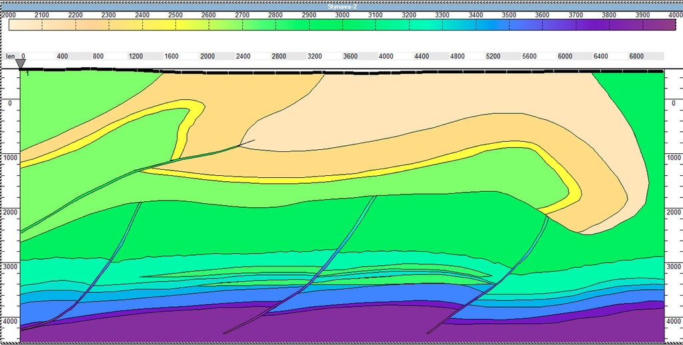Click the 0 depth label on right axis

click(674, 103)
